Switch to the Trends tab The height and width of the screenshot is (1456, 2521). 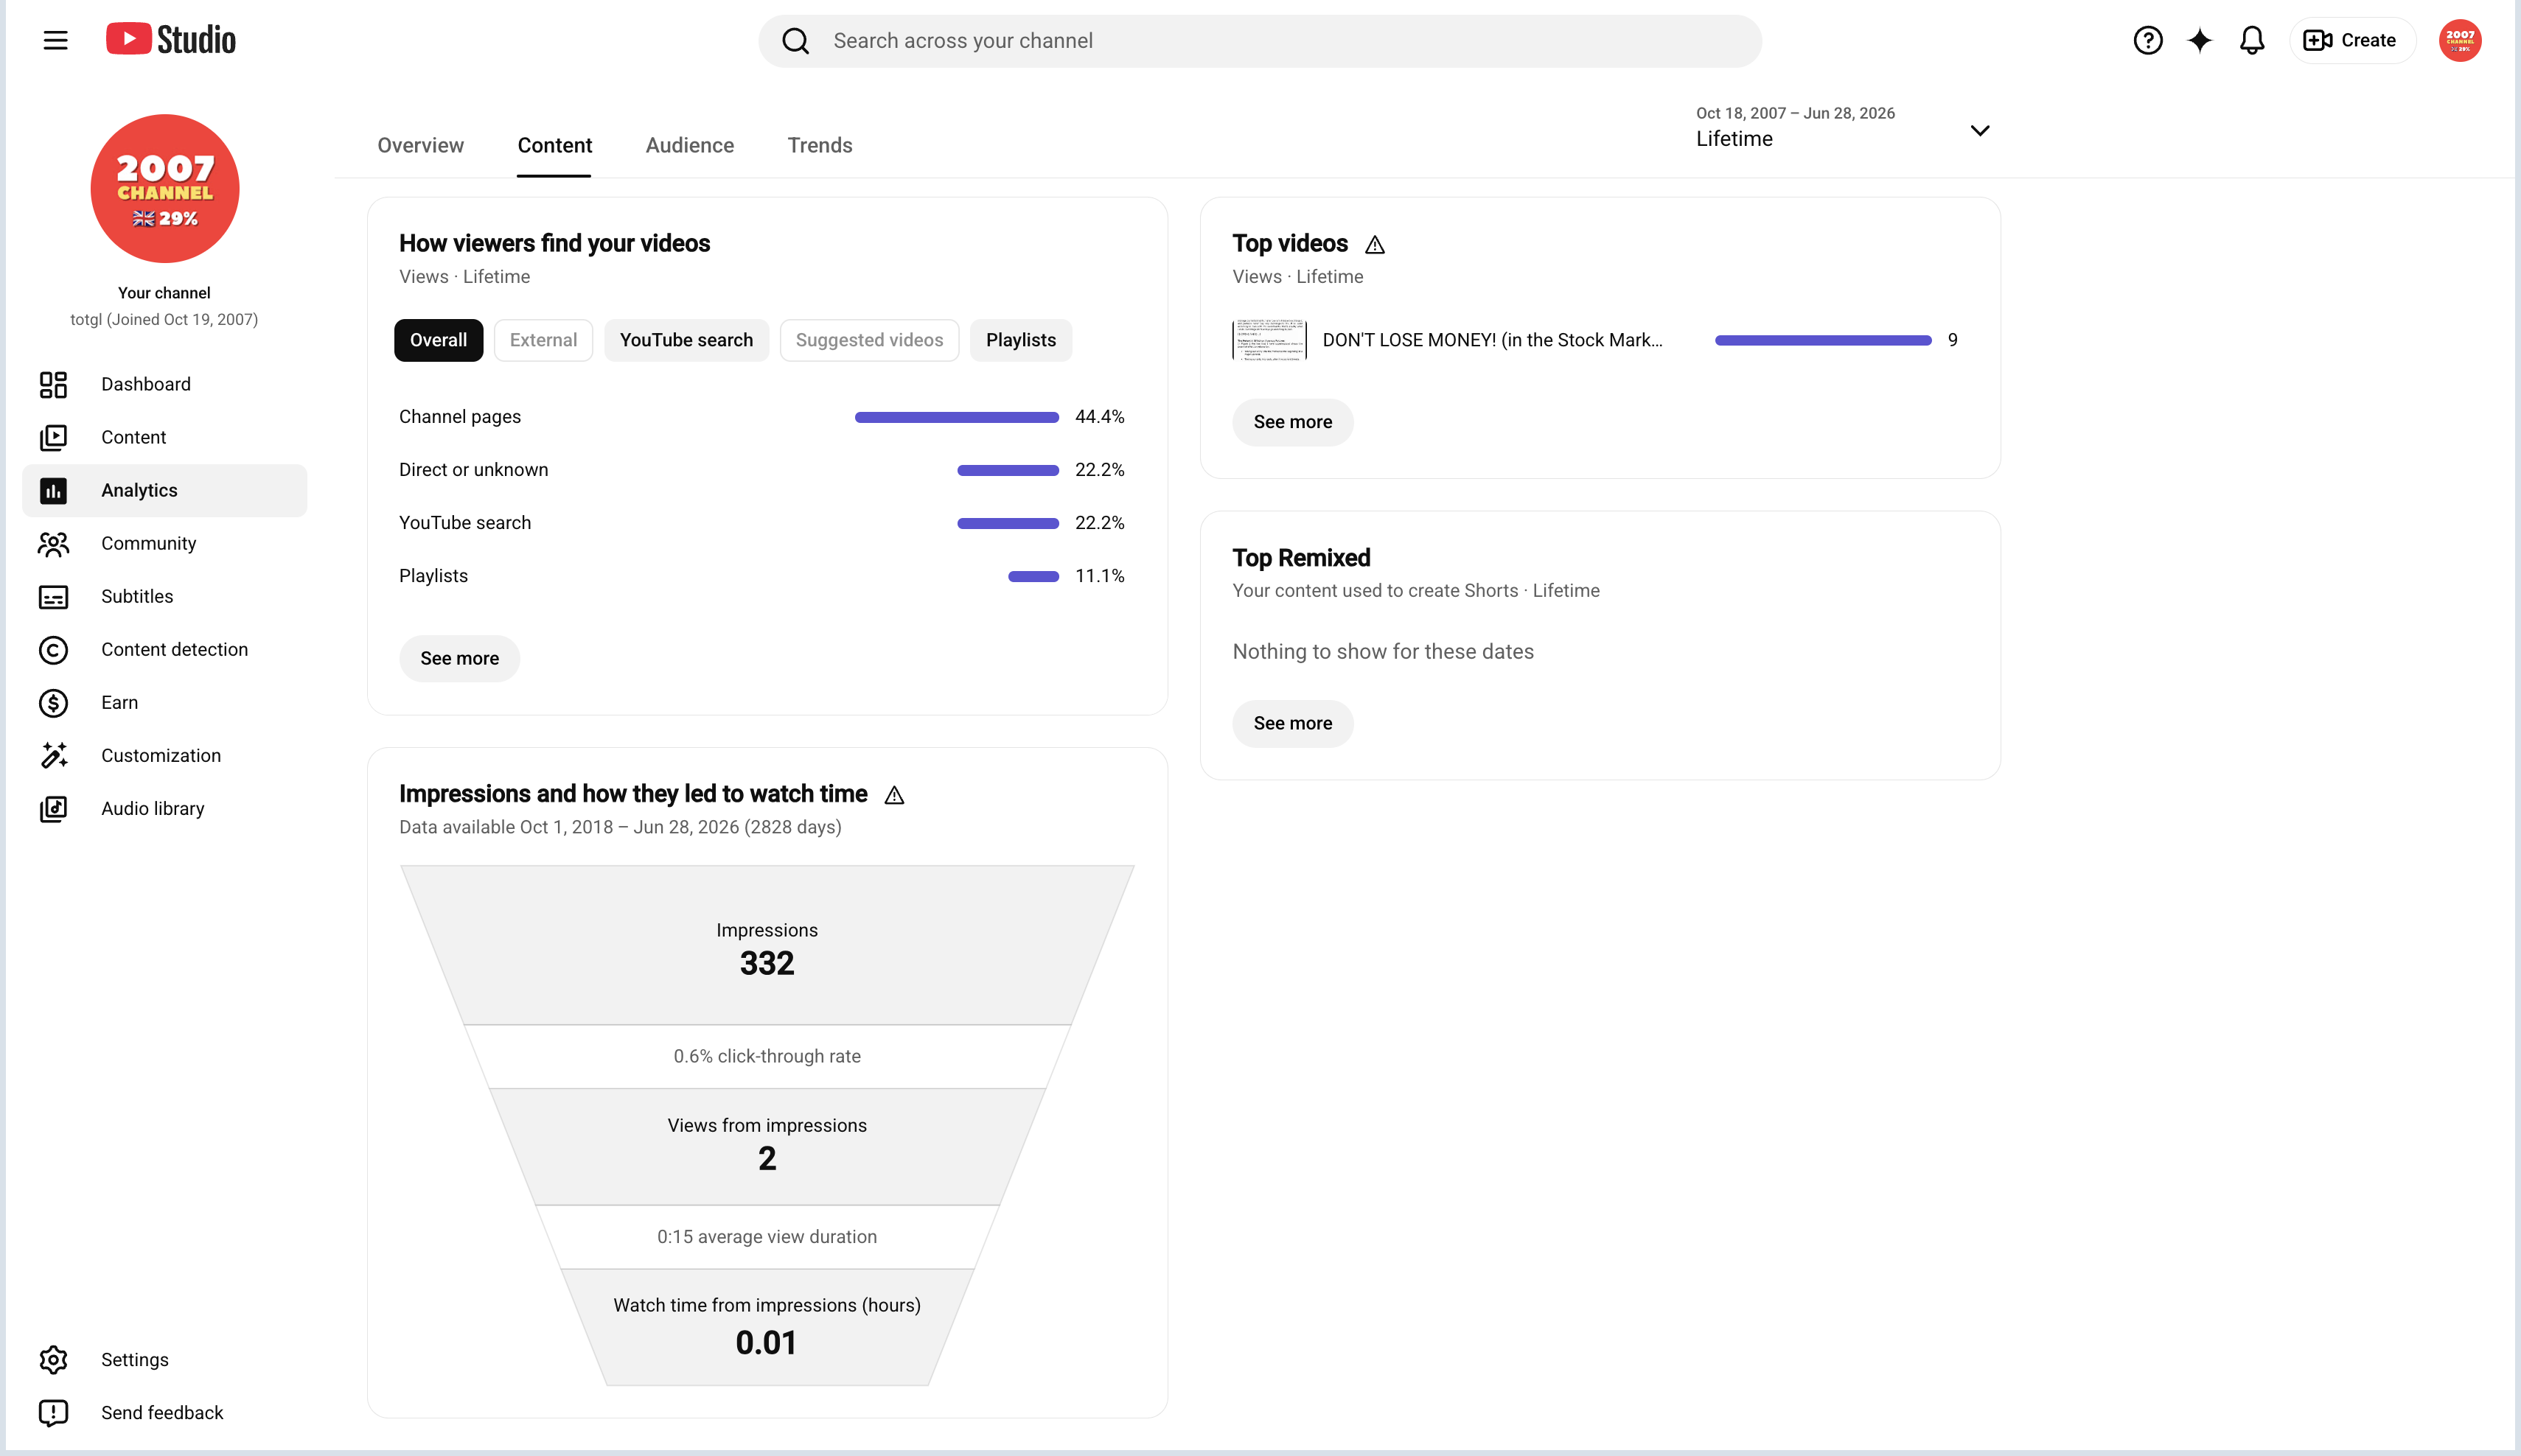coord(820,145)
